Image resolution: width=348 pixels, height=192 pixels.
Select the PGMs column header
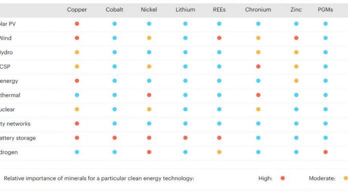325,9
